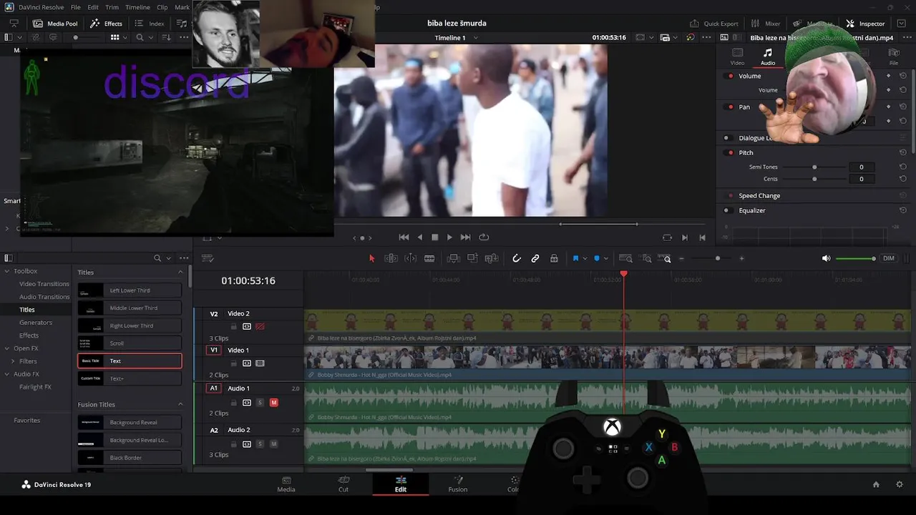Activate the Trim Edit Mode tool
Screen dimensions: 916x515
pos(391,258)
